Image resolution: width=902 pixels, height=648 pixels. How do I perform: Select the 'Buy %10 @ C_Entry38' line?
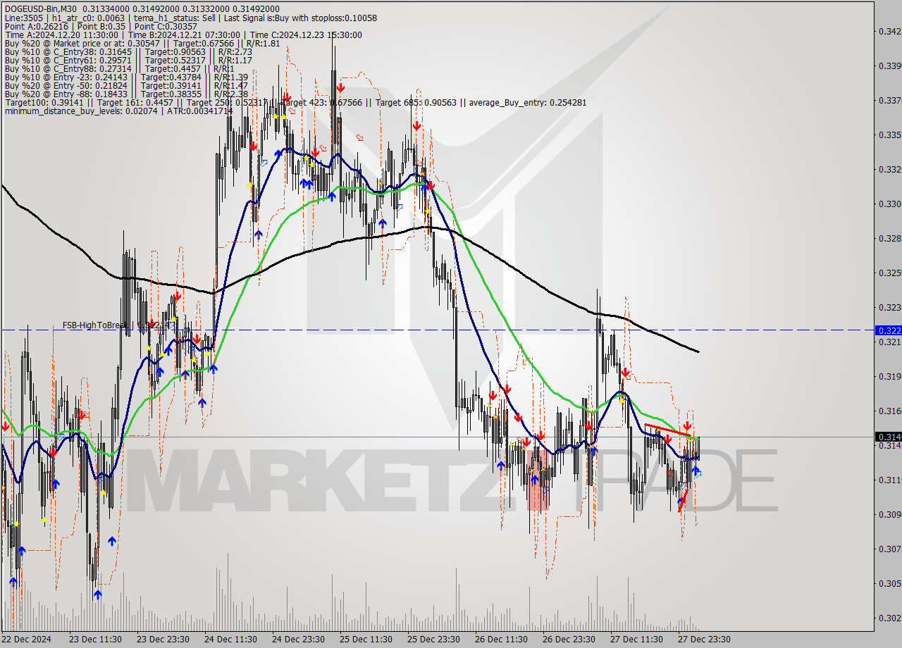(x=128, y=51)
